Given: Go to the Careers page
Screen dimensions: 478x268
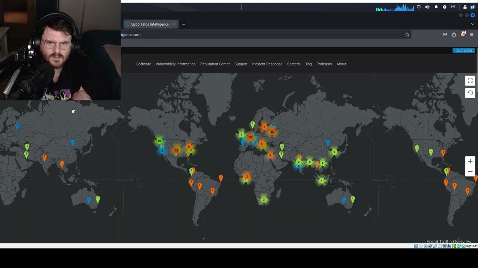Looking at the screenshot, I should click(x=294, y=64).
